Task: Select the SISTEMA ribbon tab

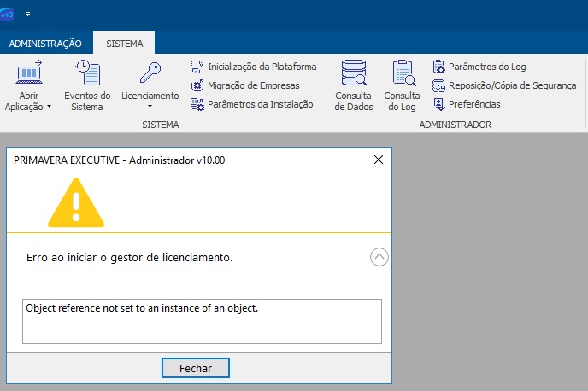Action: (x=125, y=43)
